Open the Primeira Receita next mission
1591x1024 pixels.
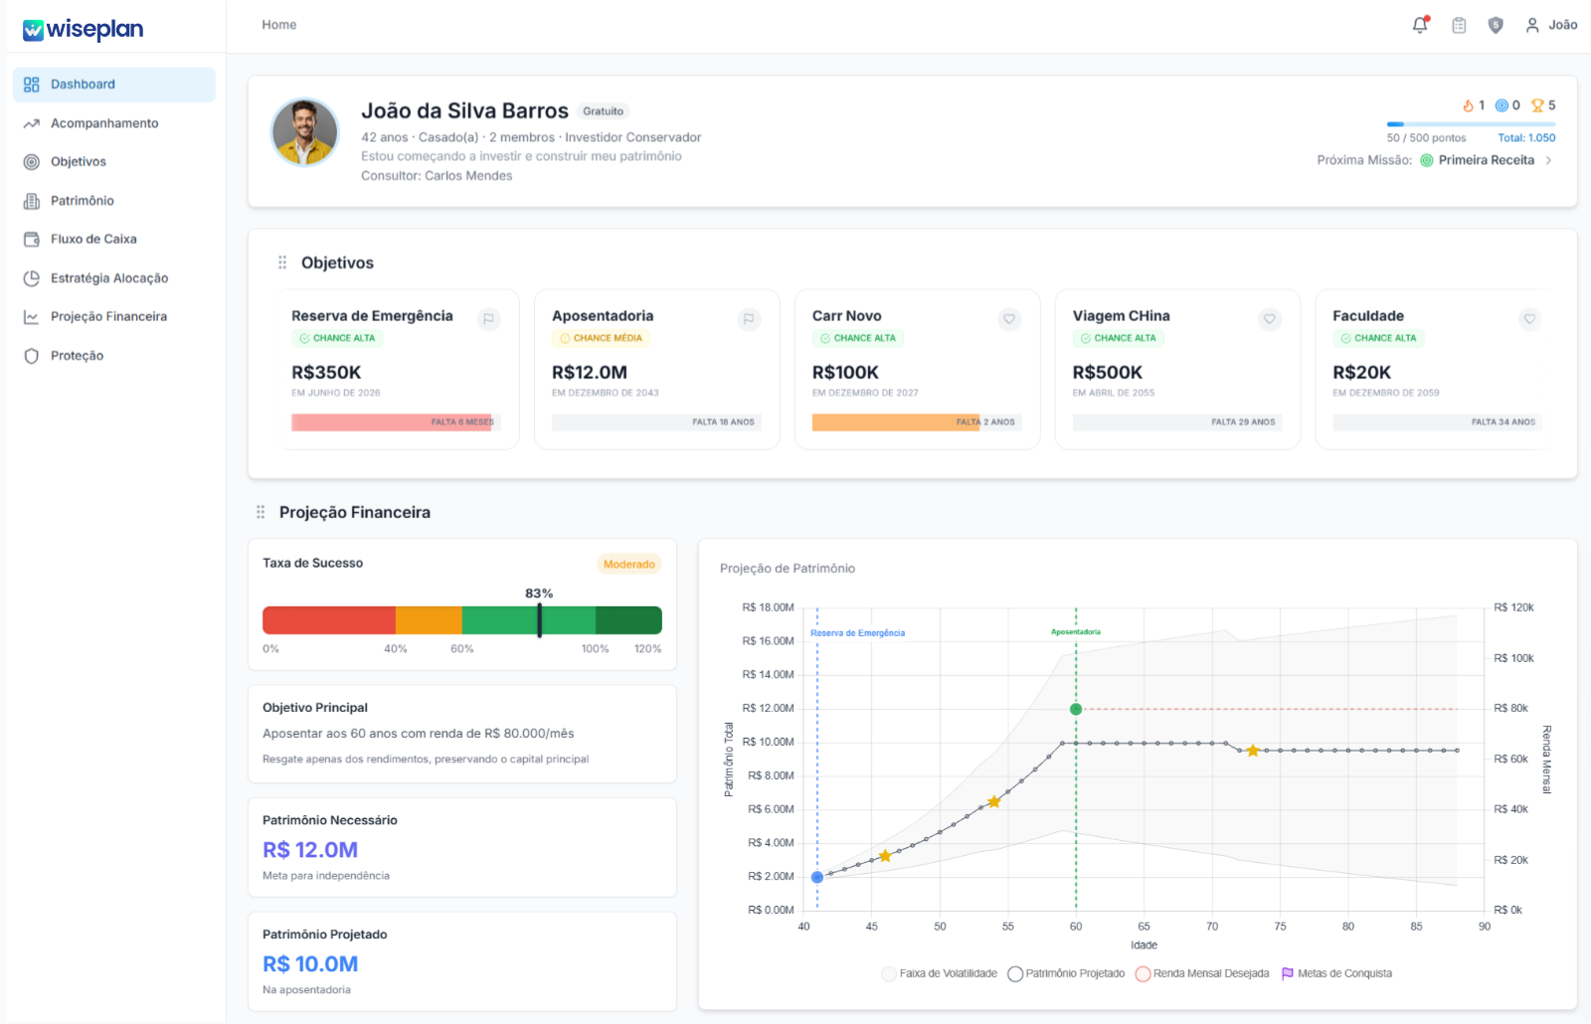(1486, 160)
